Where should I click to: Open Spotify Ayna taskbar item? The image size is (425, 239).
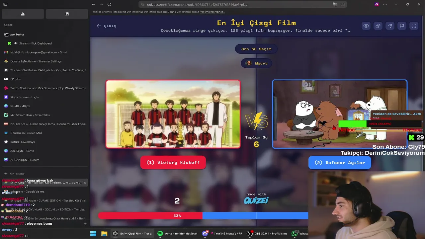coord(177,234)
